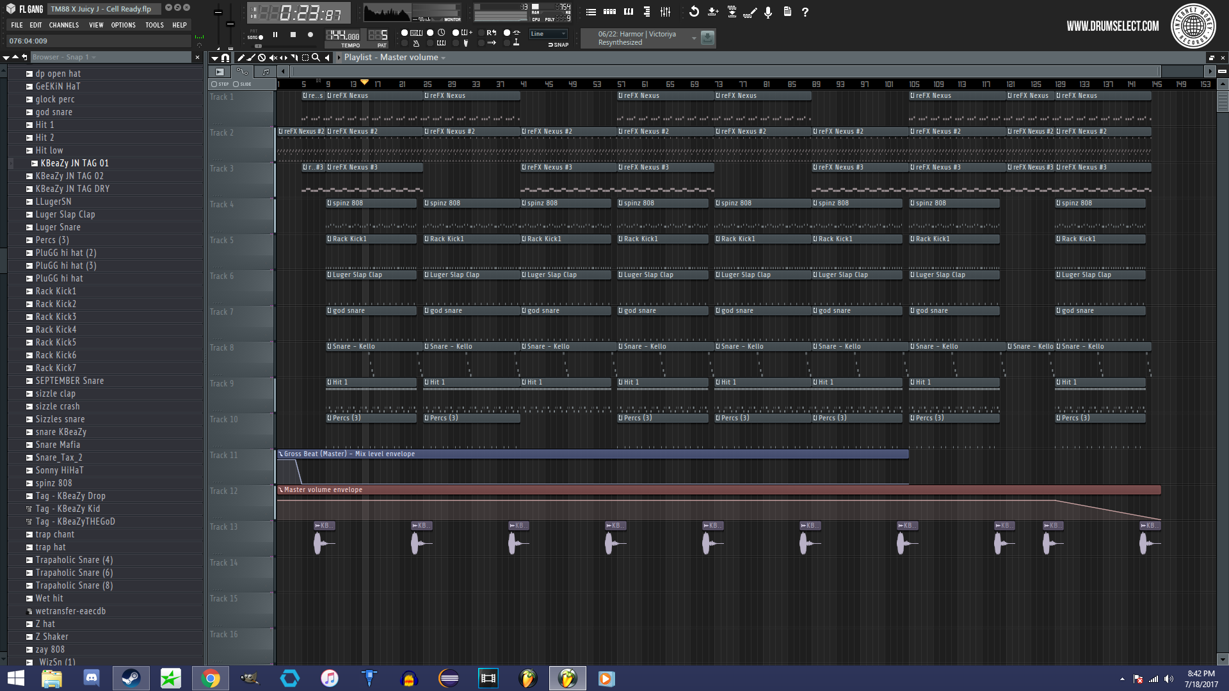
Task: Click the tempo 144.000 display
Action: (343, 35)
